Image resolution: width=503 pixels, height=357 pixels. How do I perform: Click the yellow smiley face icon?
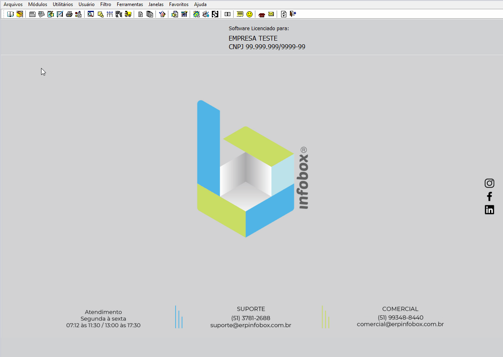click(x=250, y=14)
